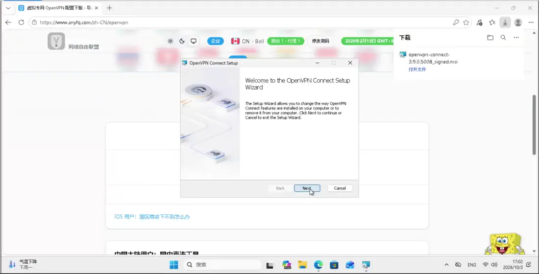Click the 修改密码 button
The image size is (539, 274).
point(320,41)
